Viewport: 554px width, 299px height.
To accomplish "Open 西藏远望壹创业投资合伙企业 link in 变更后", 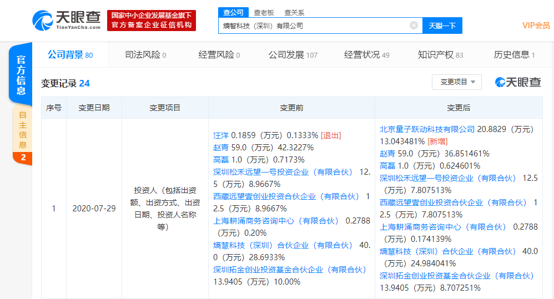I will point(454,202).
